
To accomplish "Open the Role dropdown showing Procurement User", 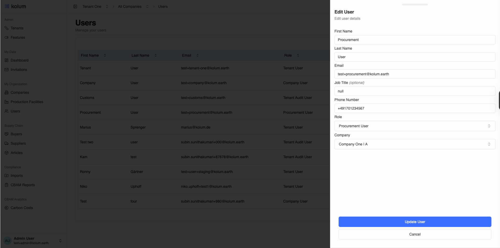I will click(x=414, y=126).
